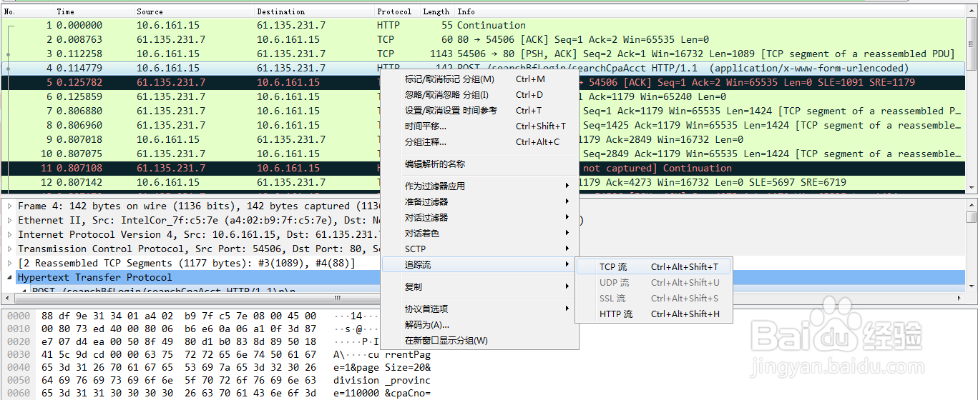Screen dimensions: 978x400
Task: Select the 追踪流 menu entry
Action: (478, 265)
